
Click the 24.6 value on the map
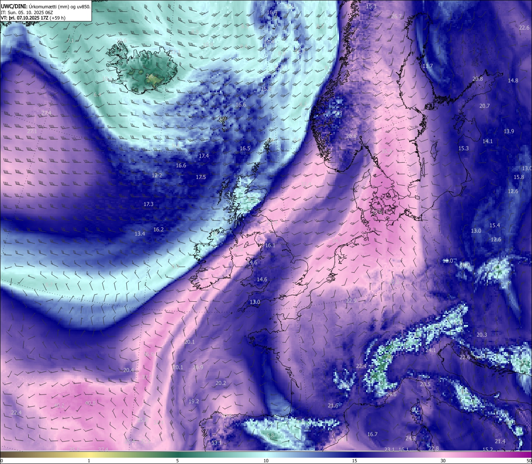[x=391, y=395]
